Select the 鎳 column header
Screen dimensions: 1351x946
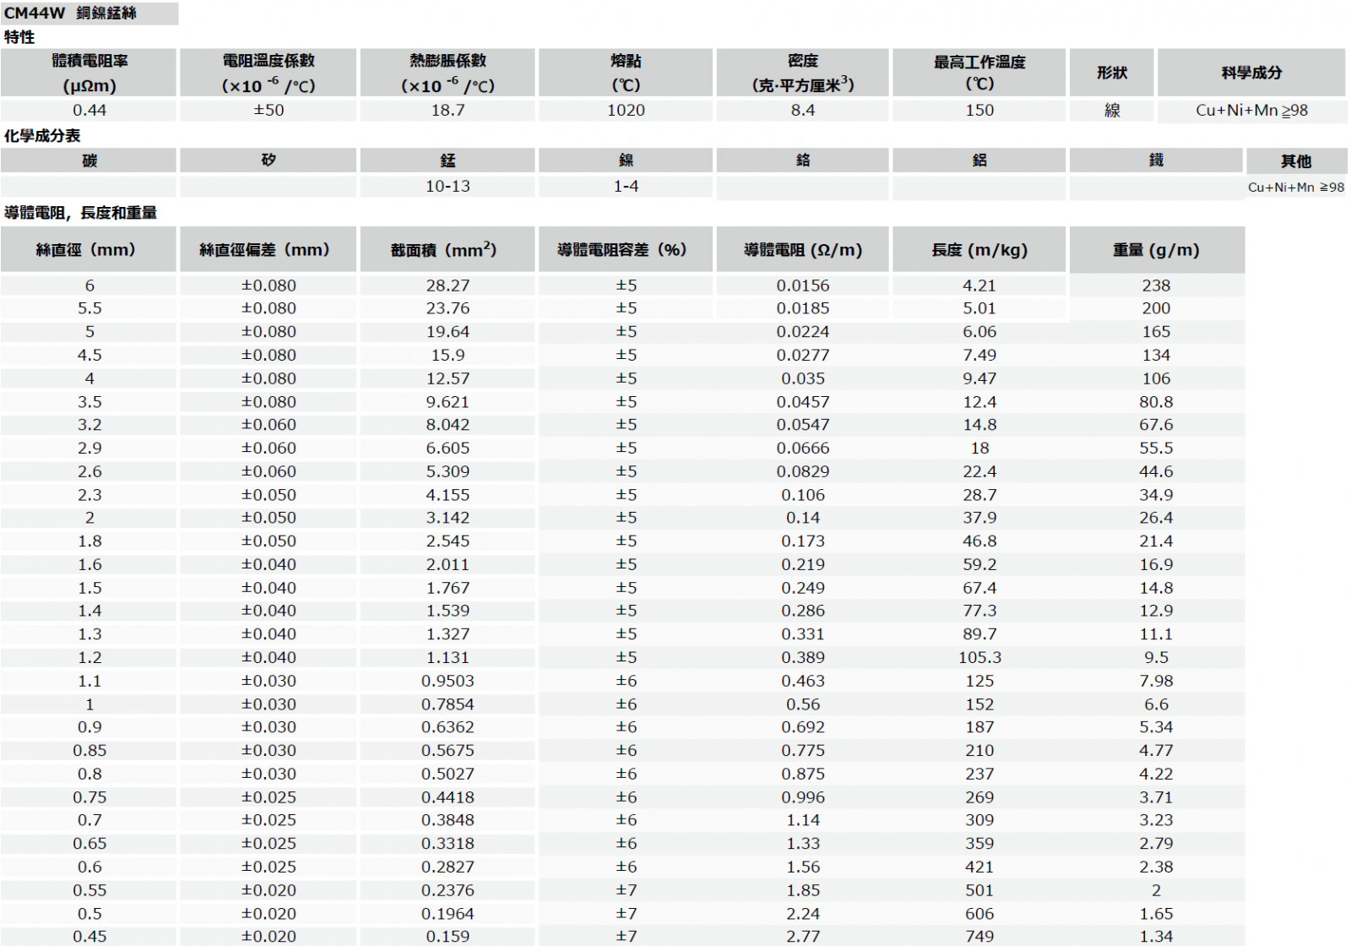pyautogui.click(x=626, y=160)
